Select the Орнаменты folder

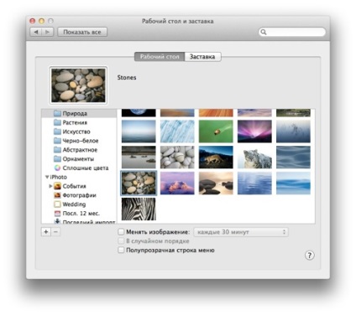[x=79, y=159]
